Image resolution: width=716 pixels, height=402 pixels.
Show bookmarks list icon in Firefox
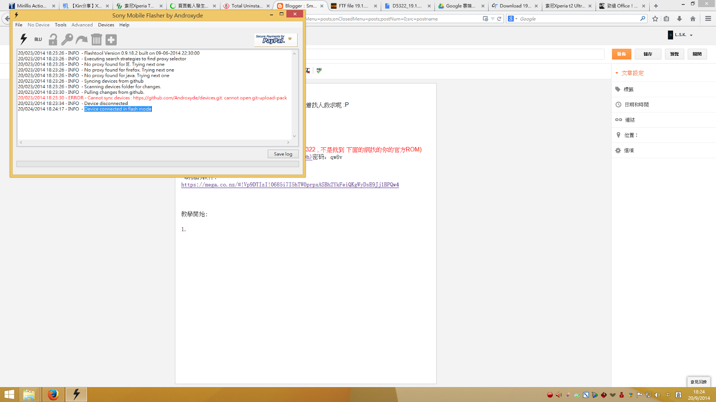(666, 19)
